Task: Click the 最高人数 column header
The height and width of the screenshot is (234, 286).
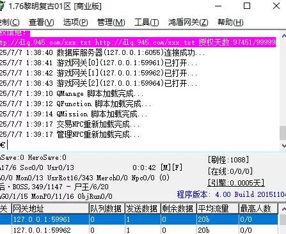Action: [x=258, y=208]
